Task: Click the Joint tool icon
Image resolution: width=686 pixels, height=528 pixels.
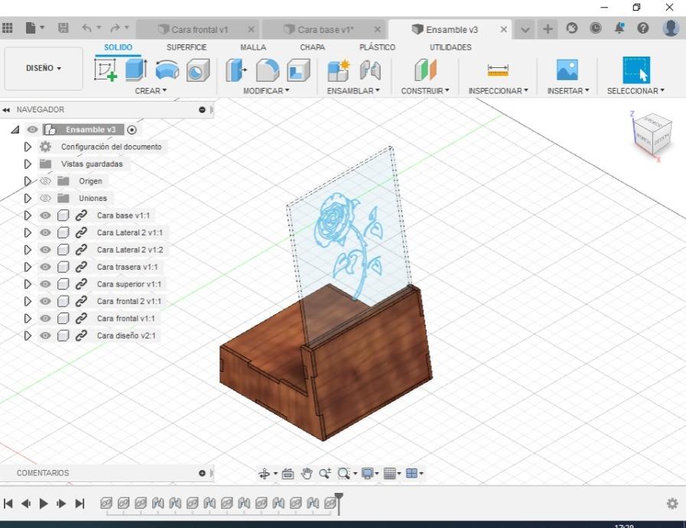Action: tap(370, 70)
